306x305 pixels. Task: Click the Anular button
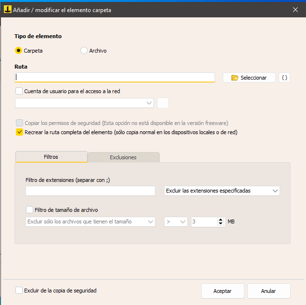pos(268,291)
